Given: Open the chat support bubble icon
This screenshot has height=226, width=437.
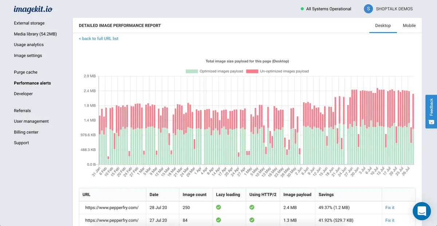Looking at the screenshot, I should click(x=422, y=211).
